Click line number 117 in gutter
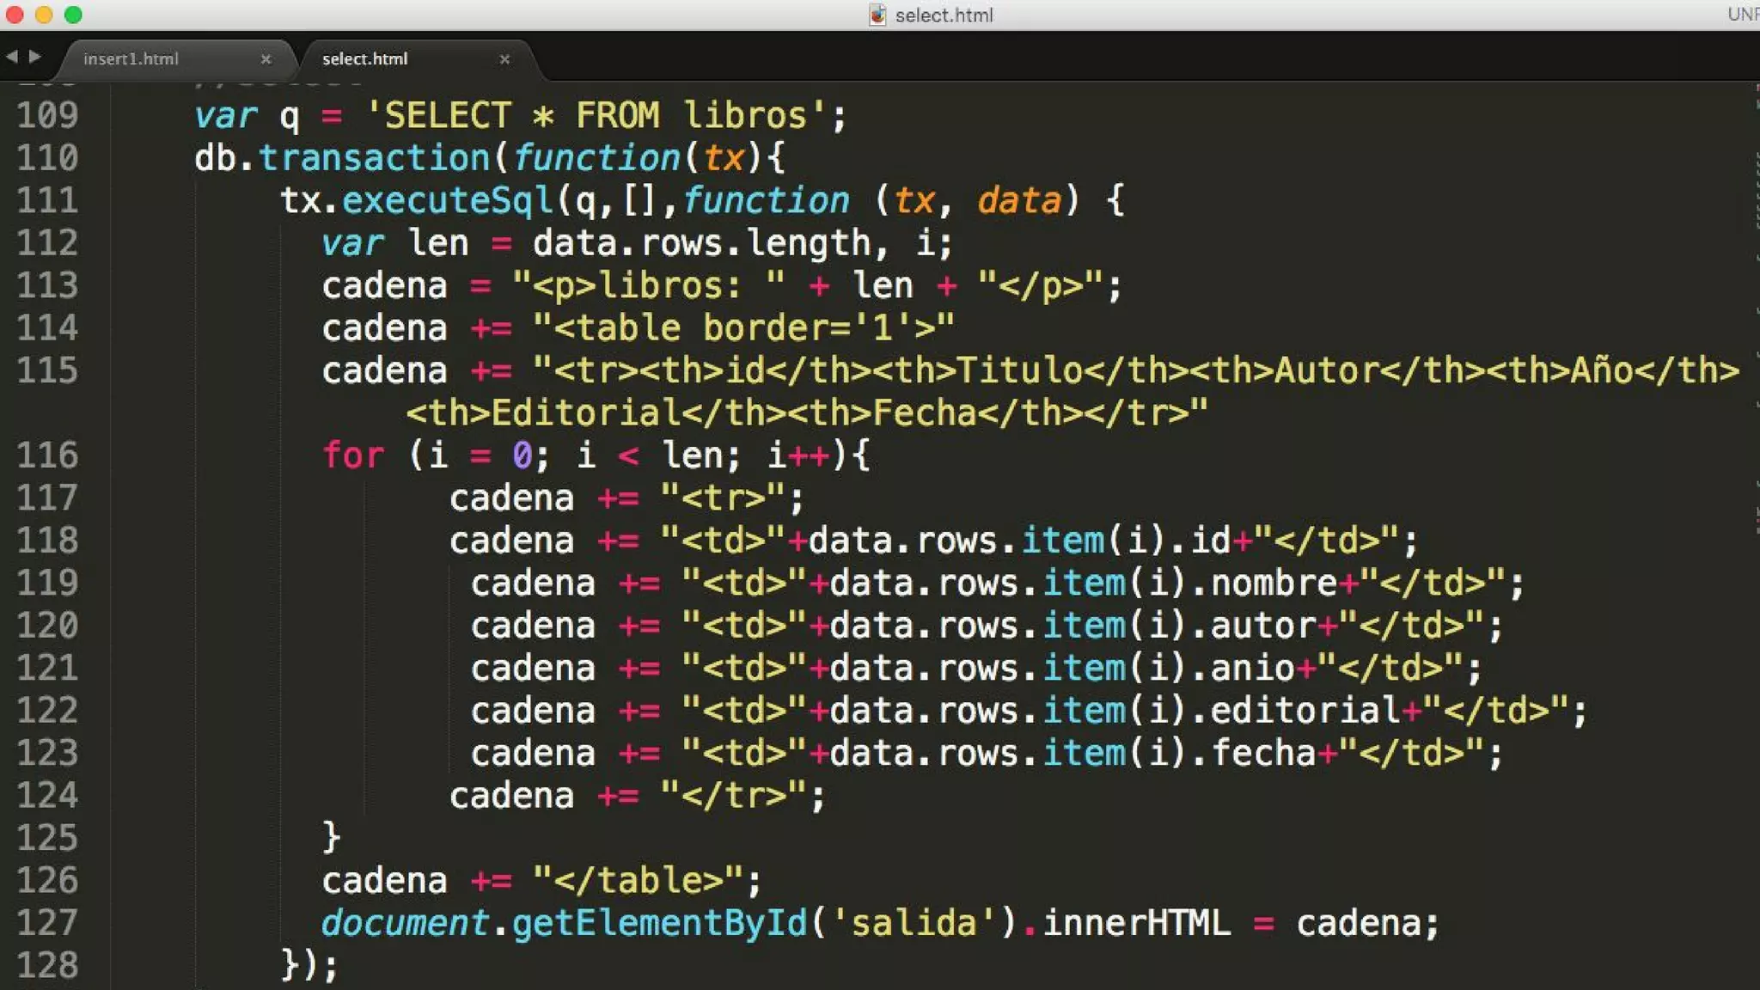This screenshot has height=990, width=1760. click(47, 498)
